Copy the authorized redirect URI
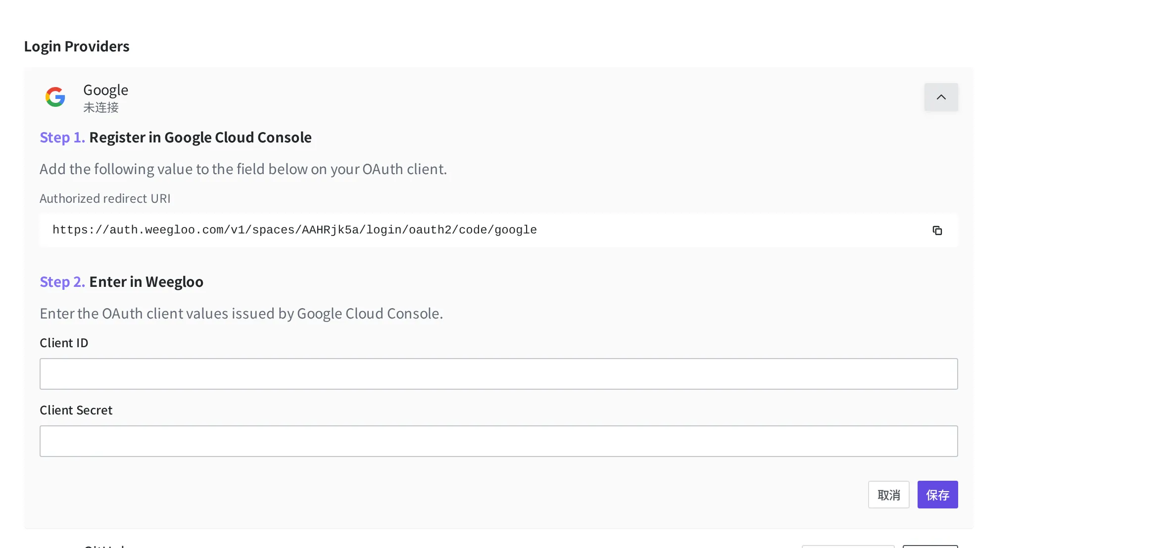This screenshot has height=548, width=1168. pyautogui.click(x=937, y=230)
